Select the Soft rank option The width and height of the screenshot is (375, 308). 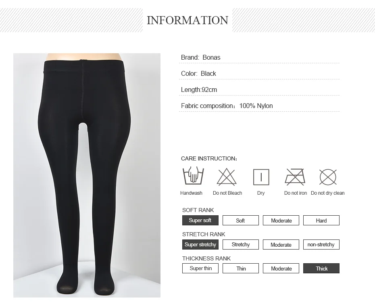[241, 220]
